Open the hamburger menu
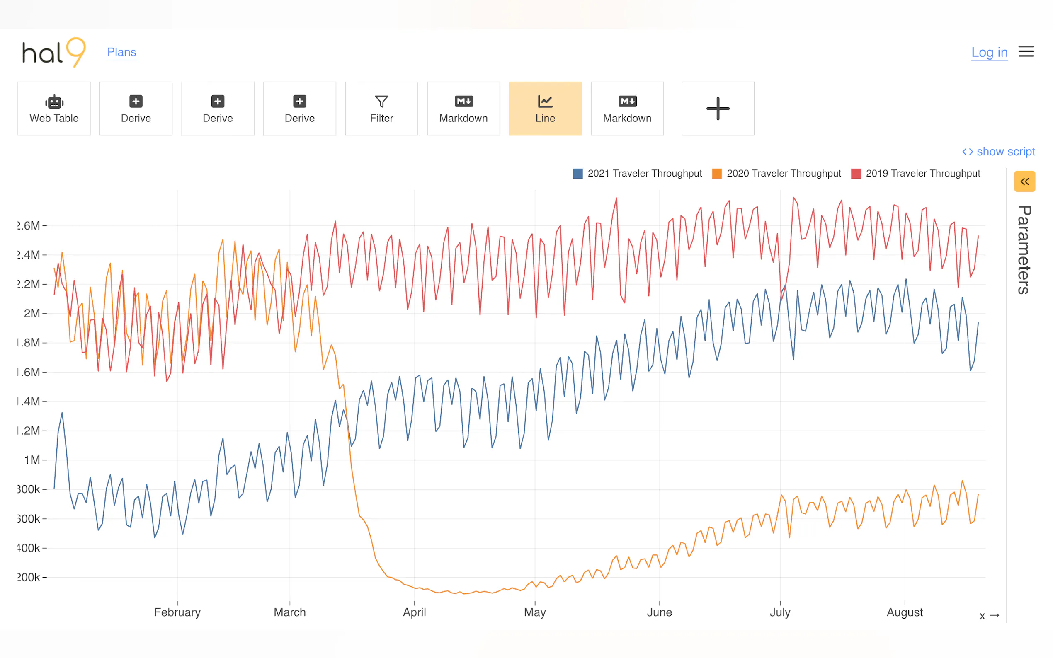The height and width of the screenshot is (658, 1053). (x=1026, y=51)
